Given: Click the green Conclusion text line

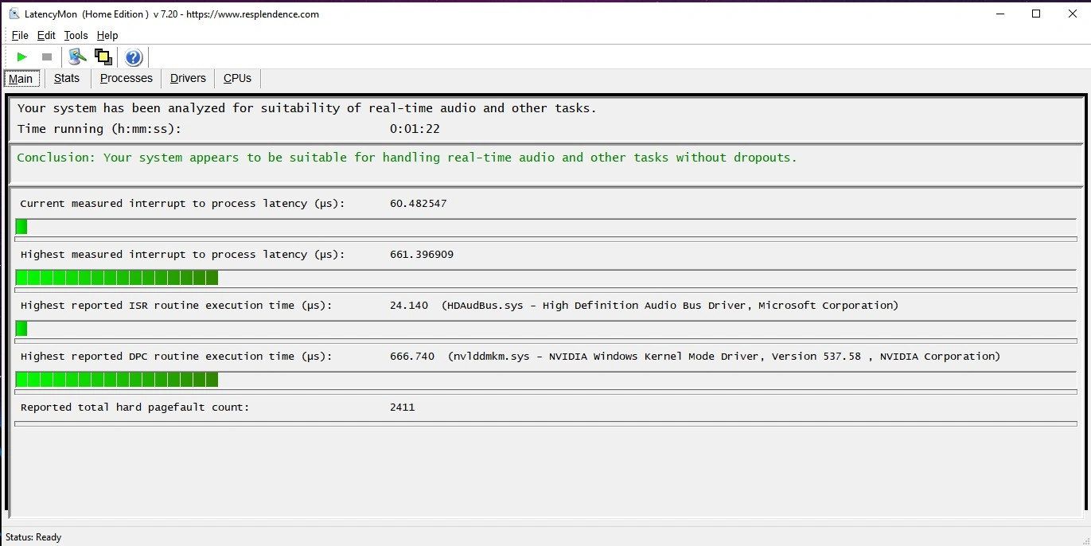Looking at the screenshot, I should (407, 158).
